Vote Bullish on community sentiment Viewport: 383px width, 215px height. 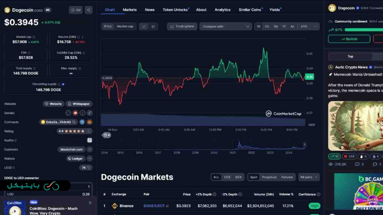[x=349, y=39]
